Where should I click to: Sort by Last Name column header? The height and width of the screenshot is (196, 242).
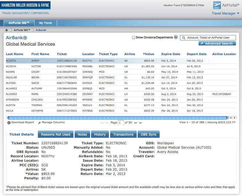click(x=15, y=54)
